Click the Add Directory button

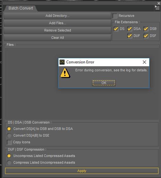pos(58,16)
